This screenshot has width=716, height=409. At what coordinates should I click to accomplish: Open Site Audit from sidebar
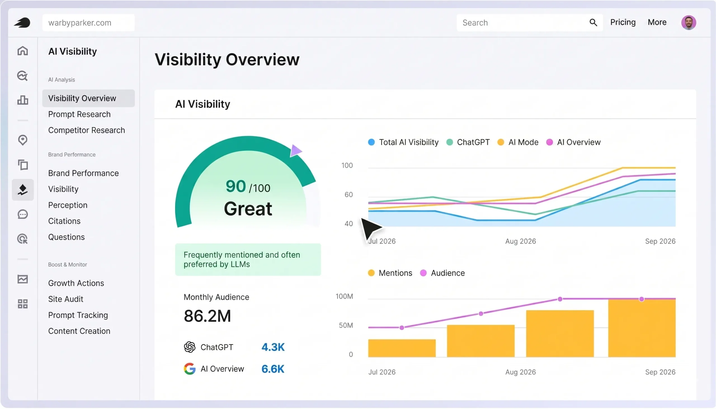coord(65,299)
